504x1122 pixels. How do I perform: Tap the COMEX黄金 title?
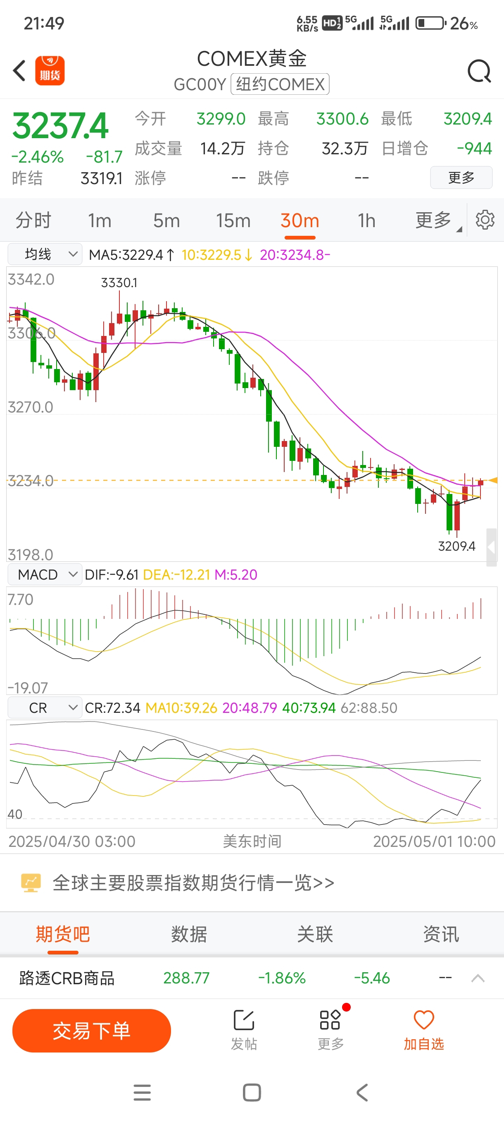pos(252,58)
